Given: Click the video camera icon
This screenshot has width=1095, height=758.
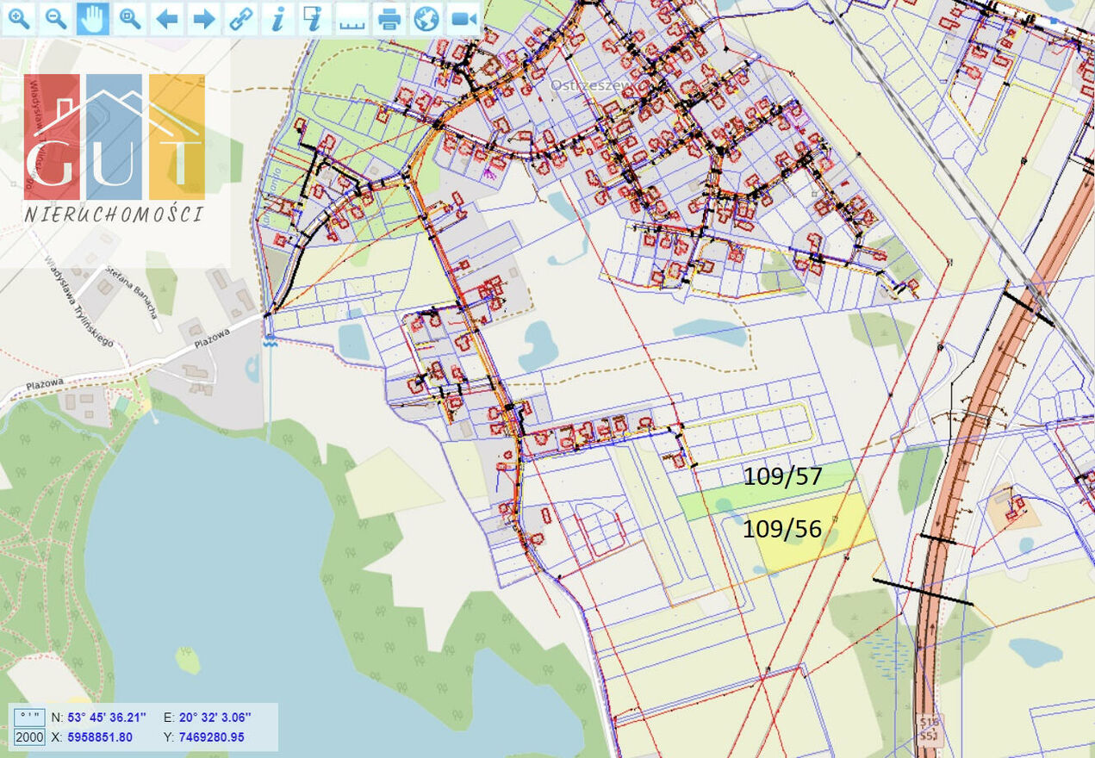Looking at the screenshot, I should click(x=464, y=18).
